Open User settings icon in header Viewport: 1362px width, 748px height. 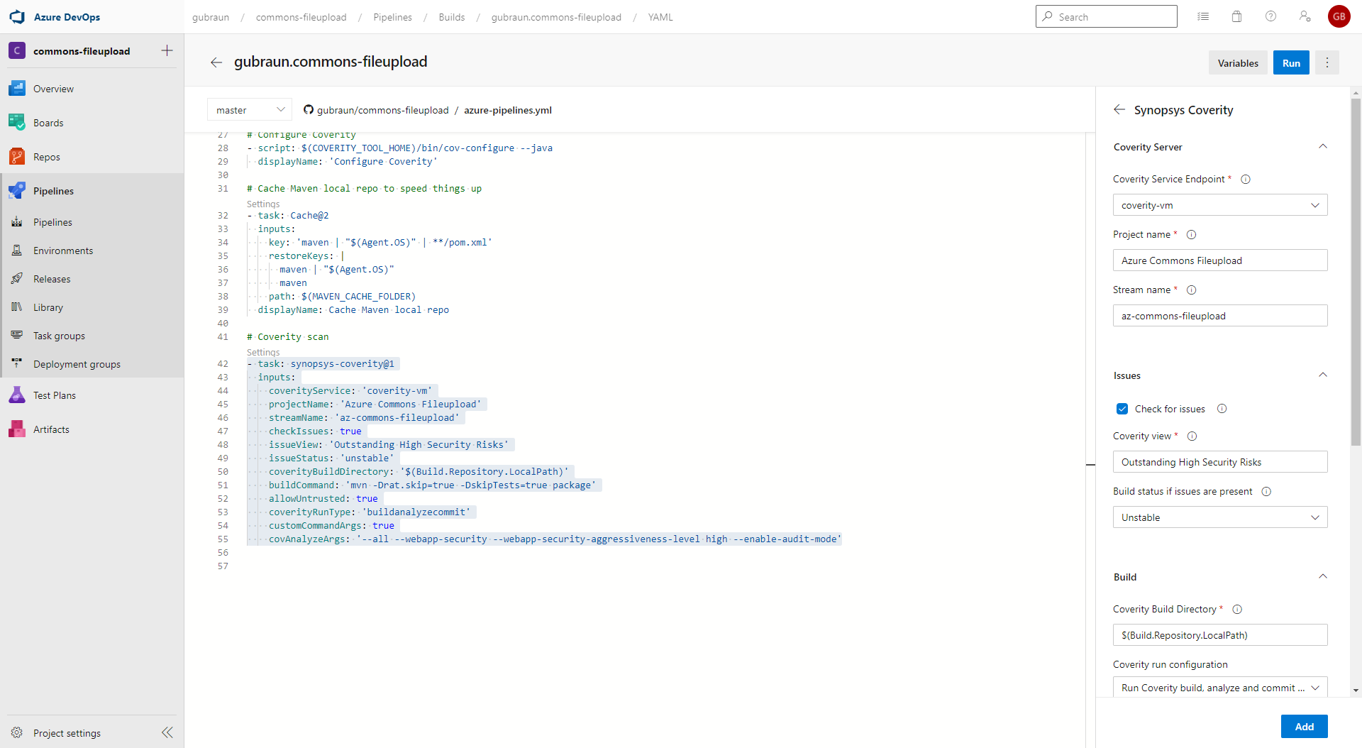coord(1305,16)
